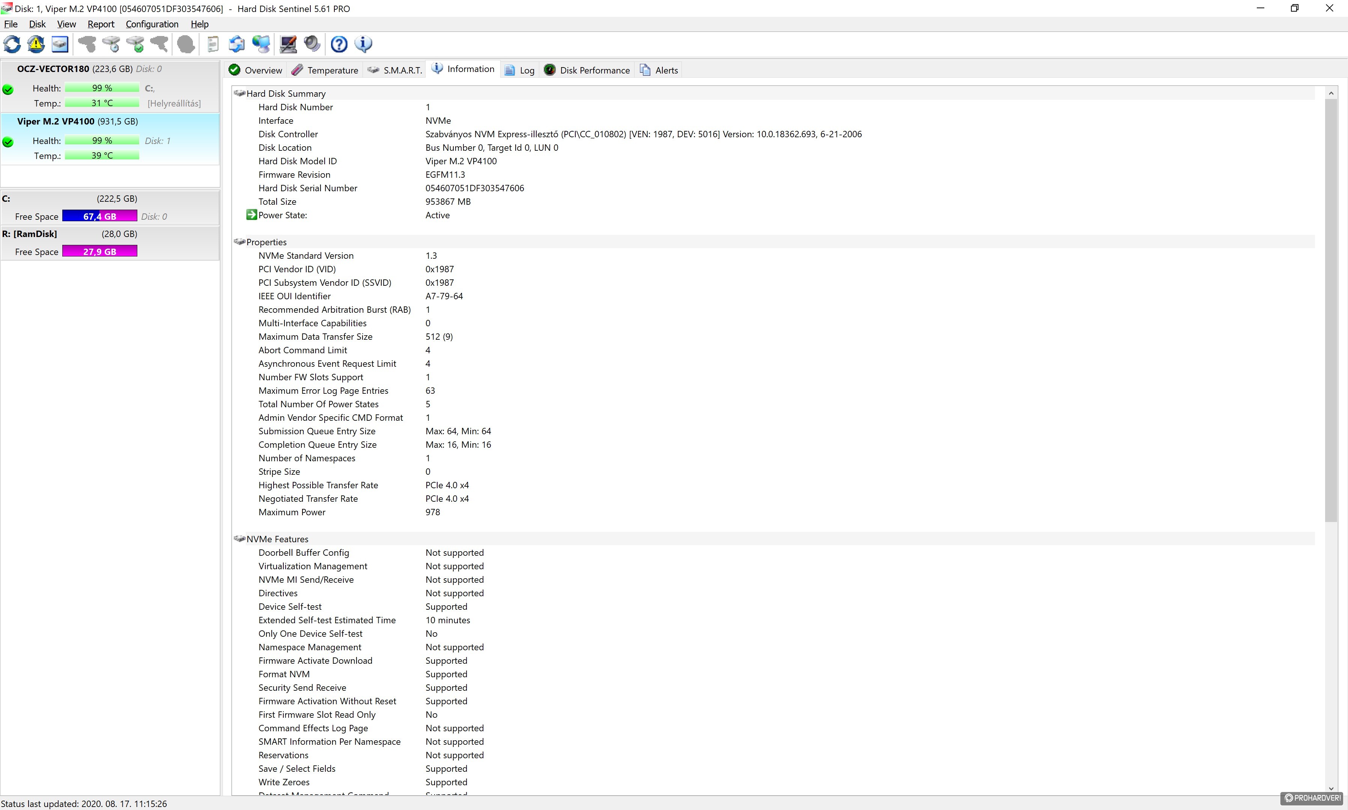Click the disk icon beside Properties header
This screenshot has width=1348, height=810.
[239, 242]
